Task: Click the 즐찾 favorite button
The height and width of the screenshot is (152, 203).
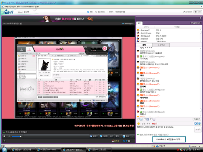Action: [117, 136]
